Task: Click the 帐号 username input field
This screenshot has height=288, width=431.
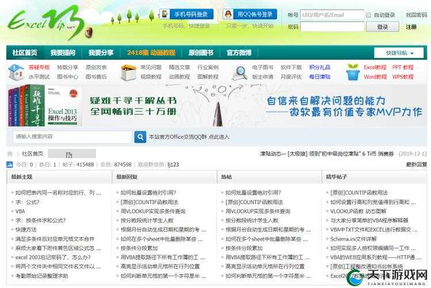Action: click(332, 15)
